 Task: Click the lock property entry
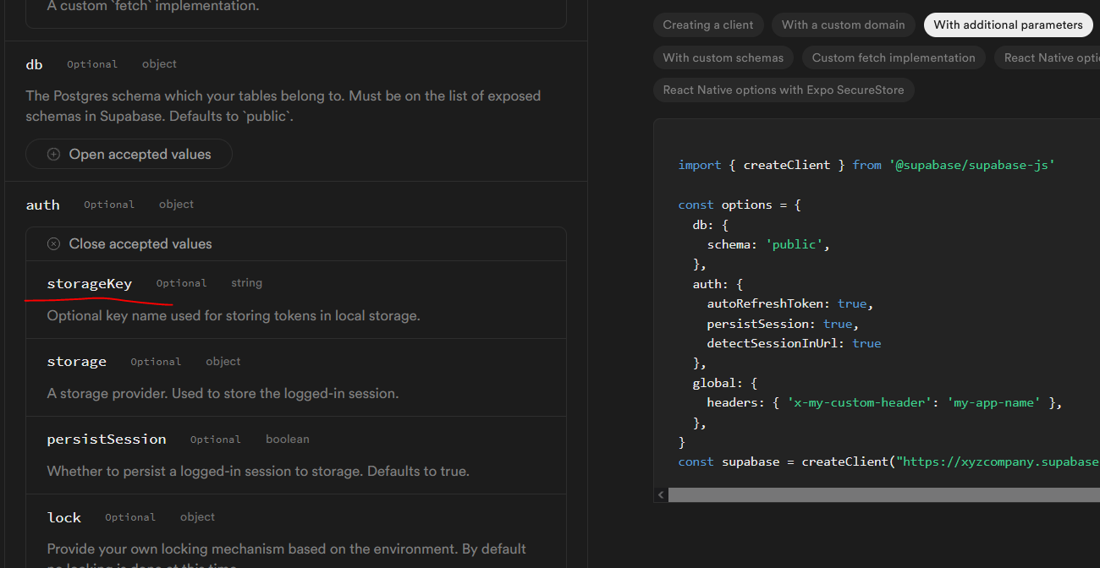(64, 517)
